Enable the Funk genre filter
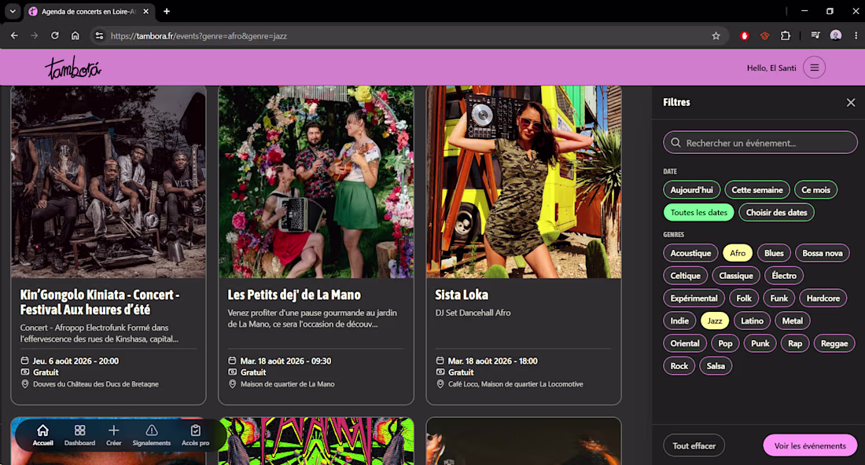Viewport: 865px width, 465px height. point(779,298)
